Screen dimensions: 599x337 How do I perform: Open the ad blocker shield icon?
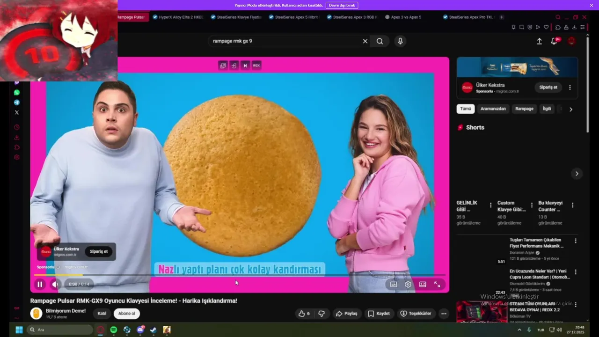[x=530, y=27]
